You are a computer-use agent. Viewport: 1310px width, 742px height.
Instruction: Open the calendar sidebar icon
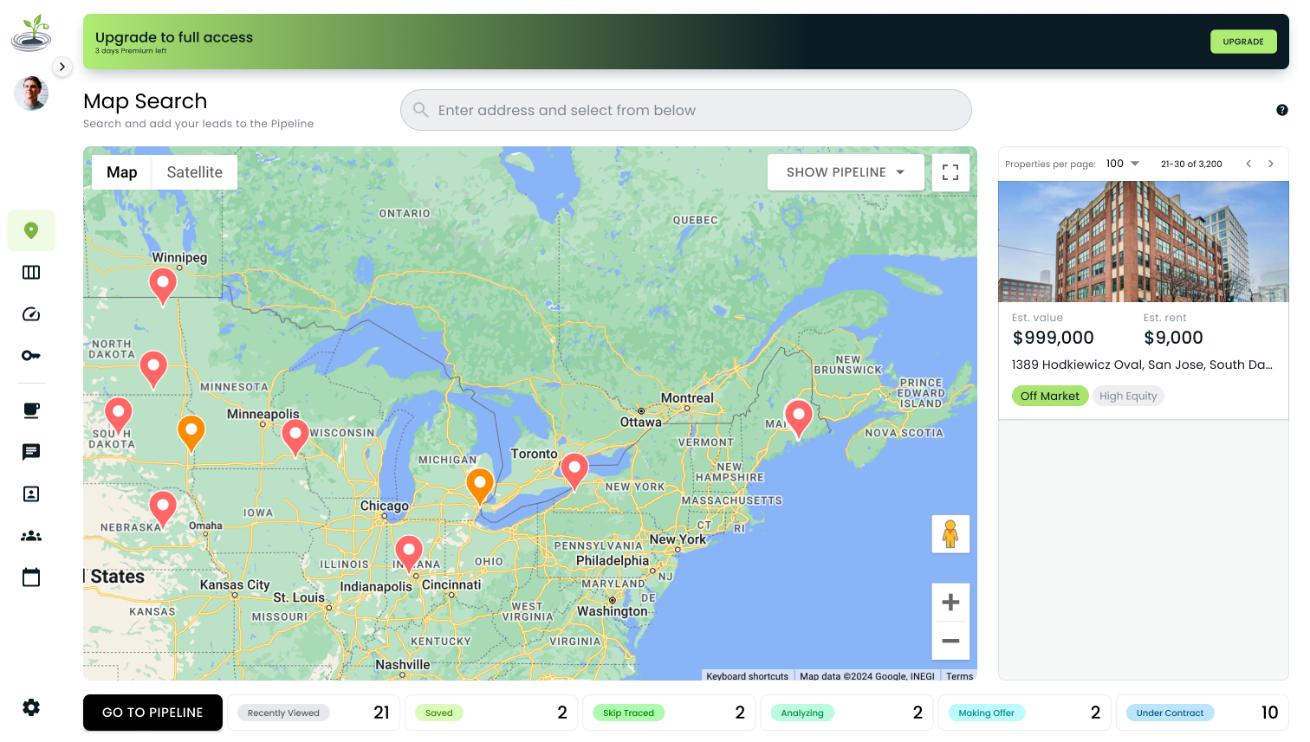coord(31,577)
